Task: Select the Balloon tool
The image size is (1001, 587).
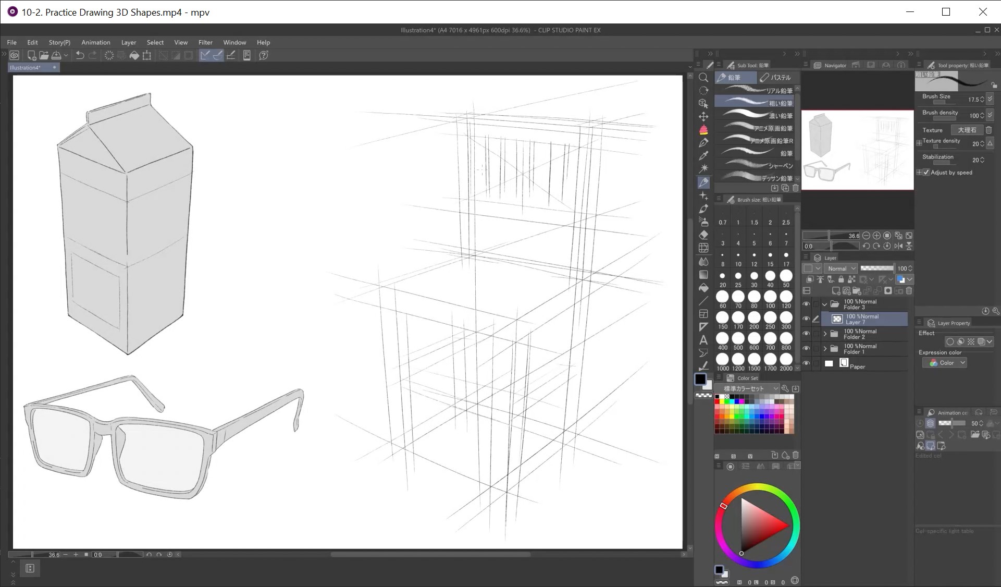Action: (703, 353)
